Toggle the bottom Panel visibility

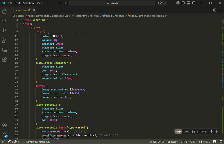[x=188, y=3]
